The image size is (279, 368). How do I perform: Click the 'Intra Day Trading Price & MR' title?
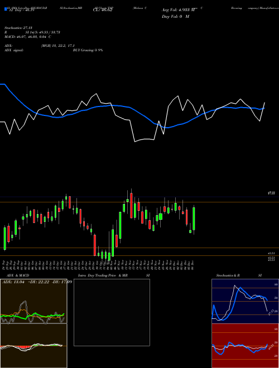tap(103, 275)
